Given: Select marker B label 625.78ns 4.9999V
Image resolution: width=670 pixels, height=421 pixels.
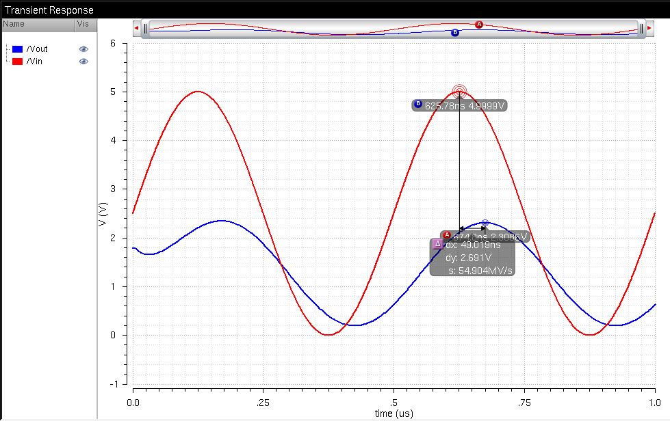Looking at the screenshot, I should click(459, 105).
